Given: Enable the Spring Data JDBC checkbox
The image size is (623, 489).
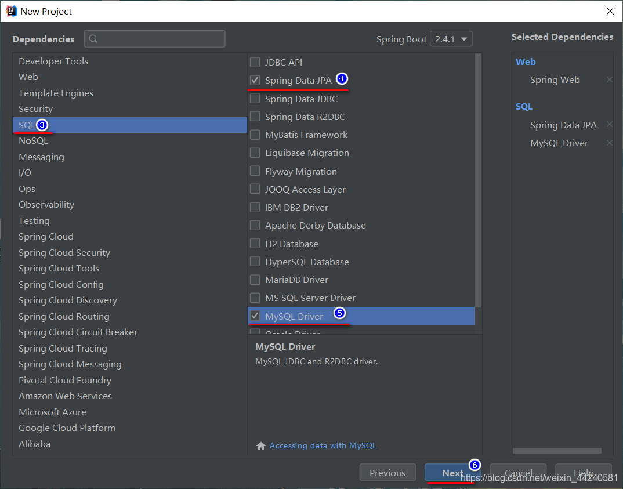Looking at the screenshot, I should coord(255,98).
